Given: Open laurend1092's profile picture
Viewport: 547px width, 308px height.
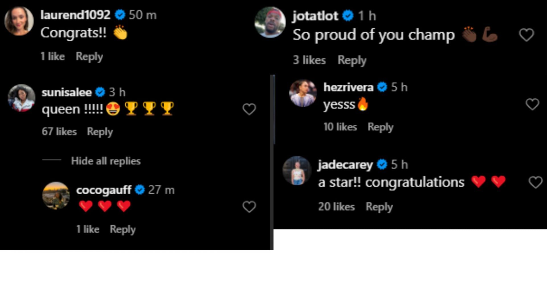Looking at the screenshot, I should (x=19, y=21).
